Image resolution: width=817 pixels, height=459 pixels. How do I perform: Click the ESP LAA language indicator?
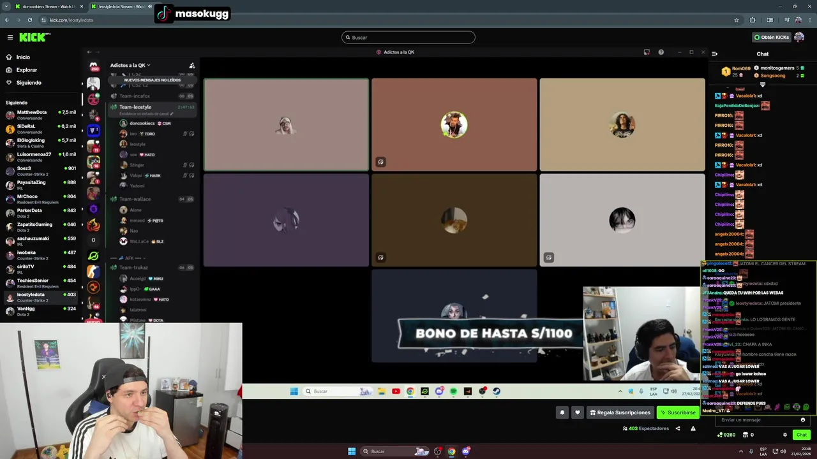point(763,451)
